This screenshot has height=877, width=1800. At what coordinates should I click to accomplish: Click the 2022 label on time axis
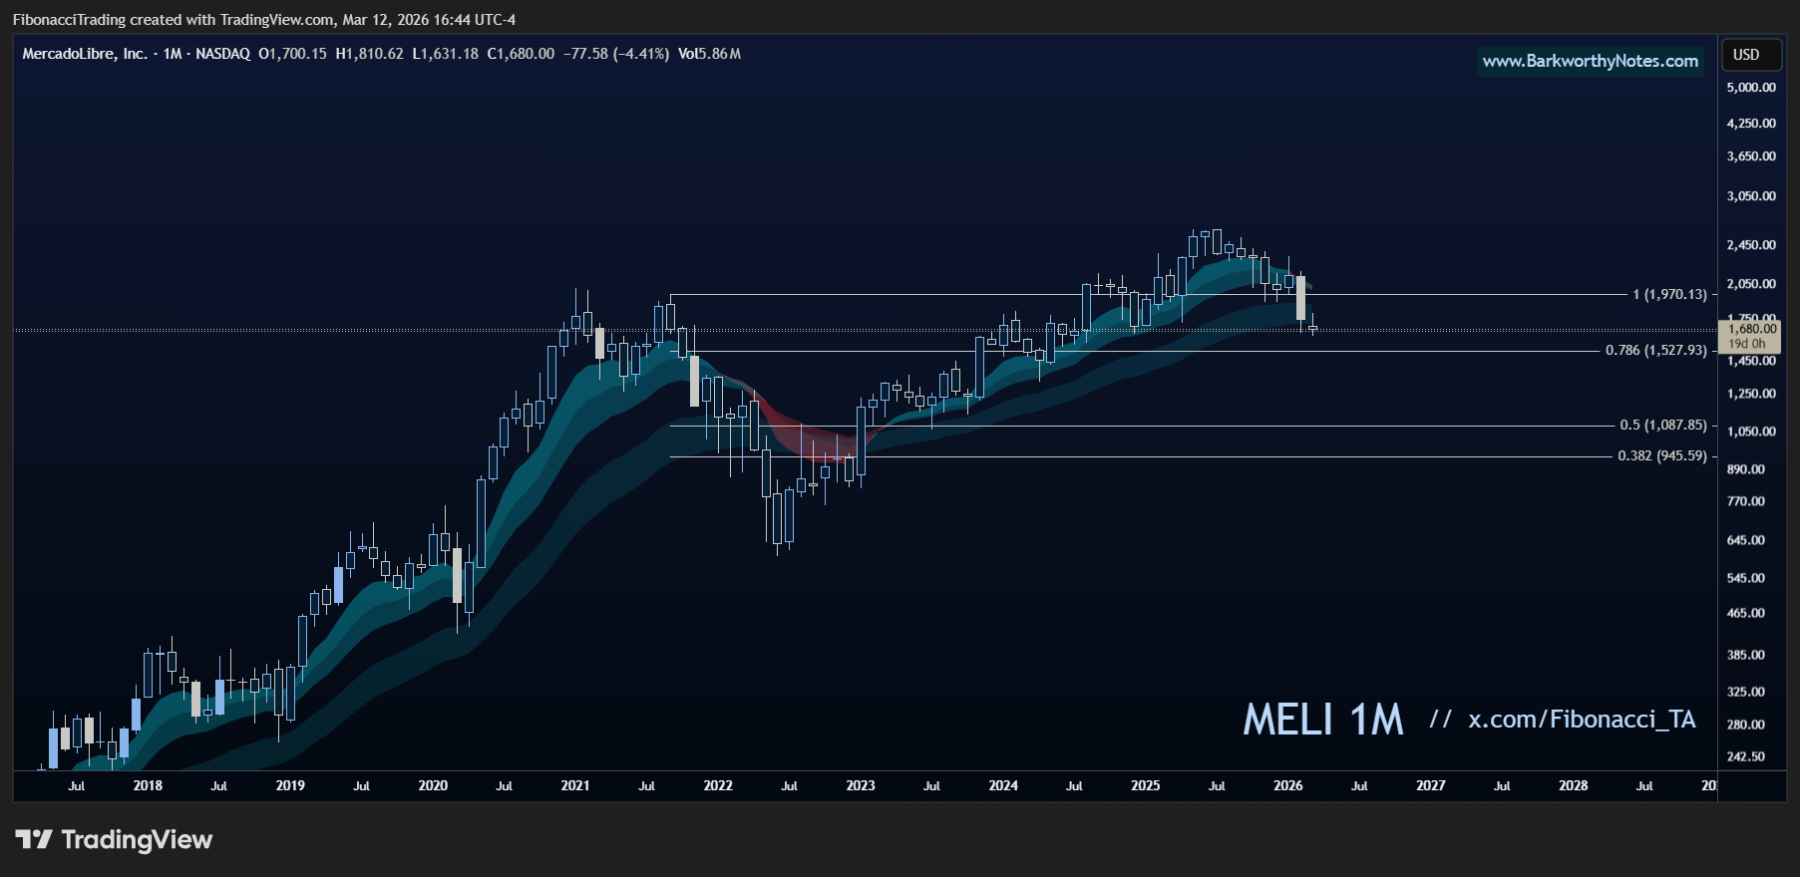[718, 785]
